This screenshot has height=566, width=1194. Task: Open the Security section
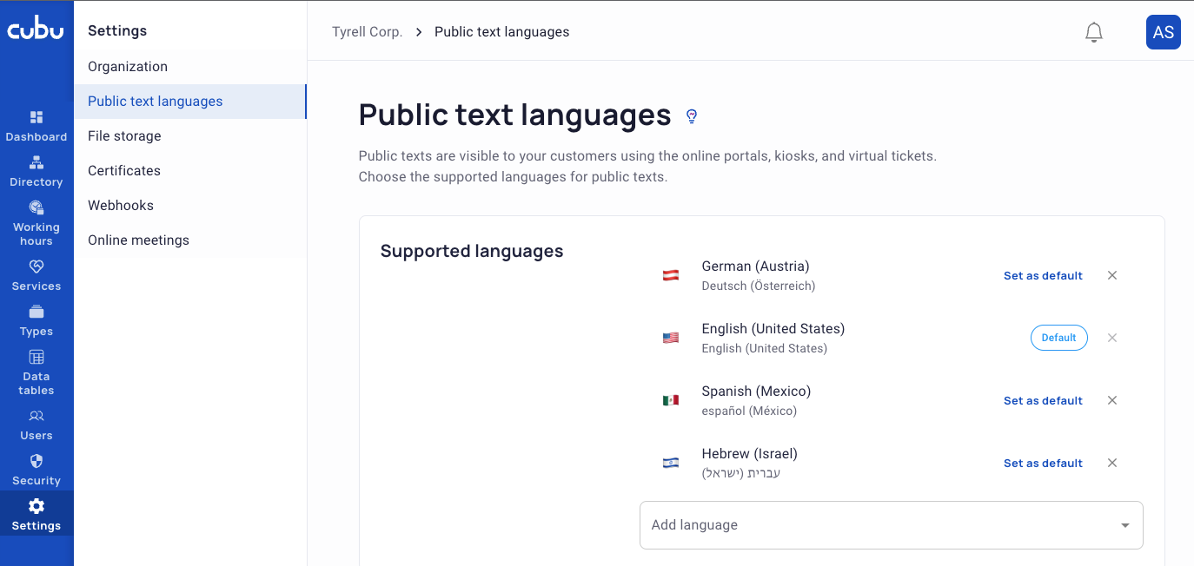coord(36,470)
